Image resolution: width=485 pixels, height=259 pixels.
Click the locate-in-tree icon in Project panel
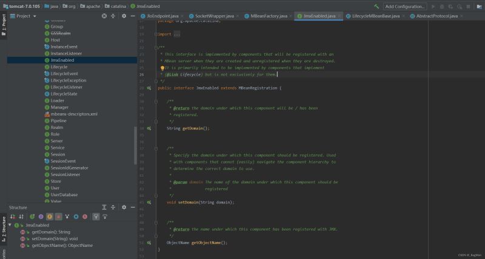(104, 16)
